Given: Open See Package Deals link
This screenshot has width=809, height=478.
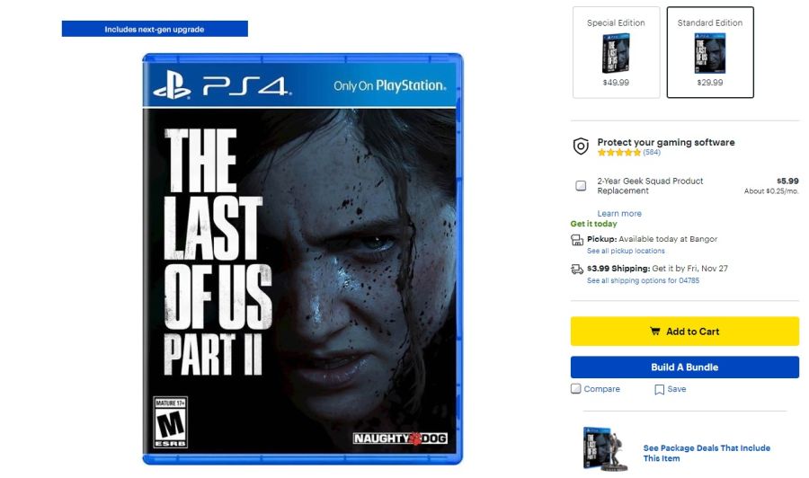Looking at the screenshot, I should tap(707, 453).
